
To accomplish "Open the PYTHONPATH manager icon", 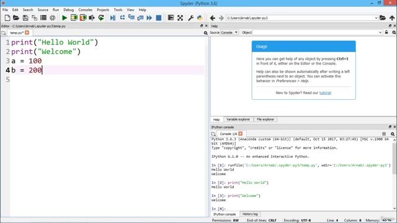I will (200, 18).
